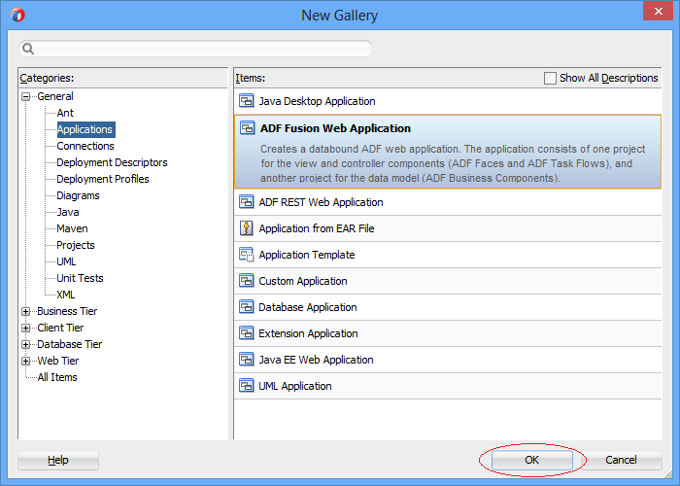Click the Database Application icon
The image size is (680, 486).
247,307
